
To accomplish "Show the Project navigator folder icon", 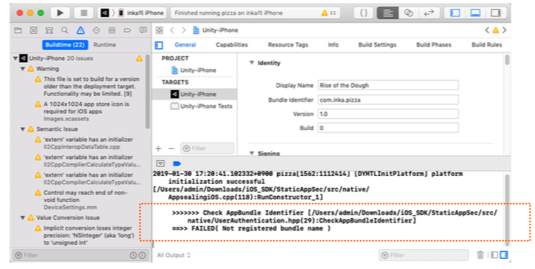I will (x=17, y=31).
